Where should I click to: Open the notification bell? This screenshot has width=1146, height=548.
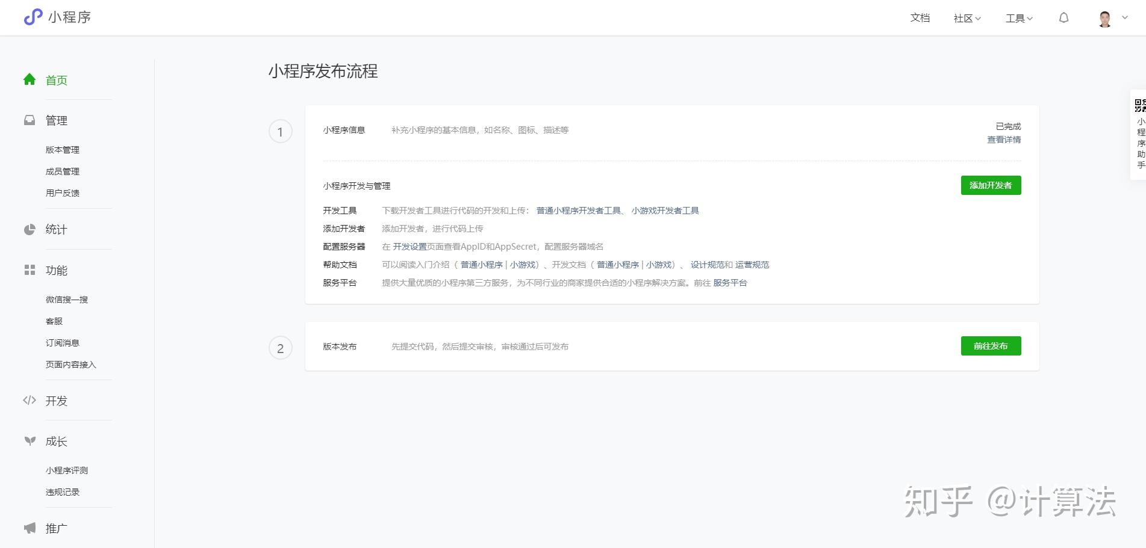click(1064, 18)
